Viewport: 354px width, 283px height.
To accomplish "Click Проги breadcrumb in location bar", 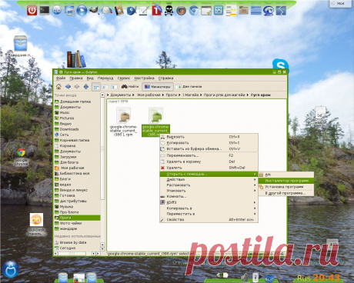I will [172, 95].
